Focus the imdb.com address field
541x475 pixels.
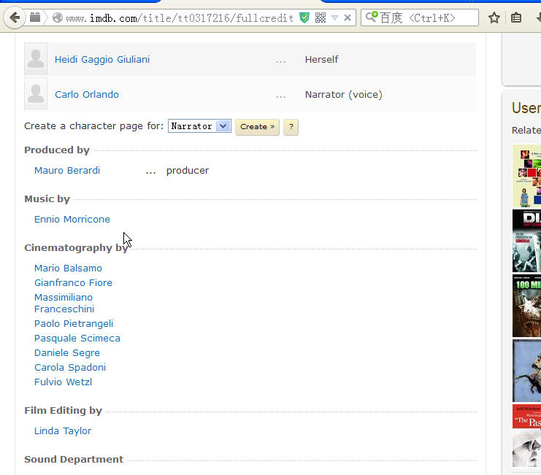(180, 18)
